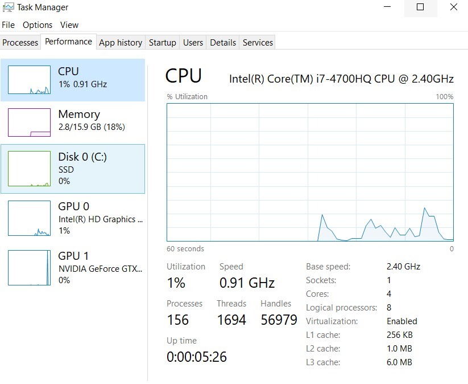Open the View menu

(69, 25)
